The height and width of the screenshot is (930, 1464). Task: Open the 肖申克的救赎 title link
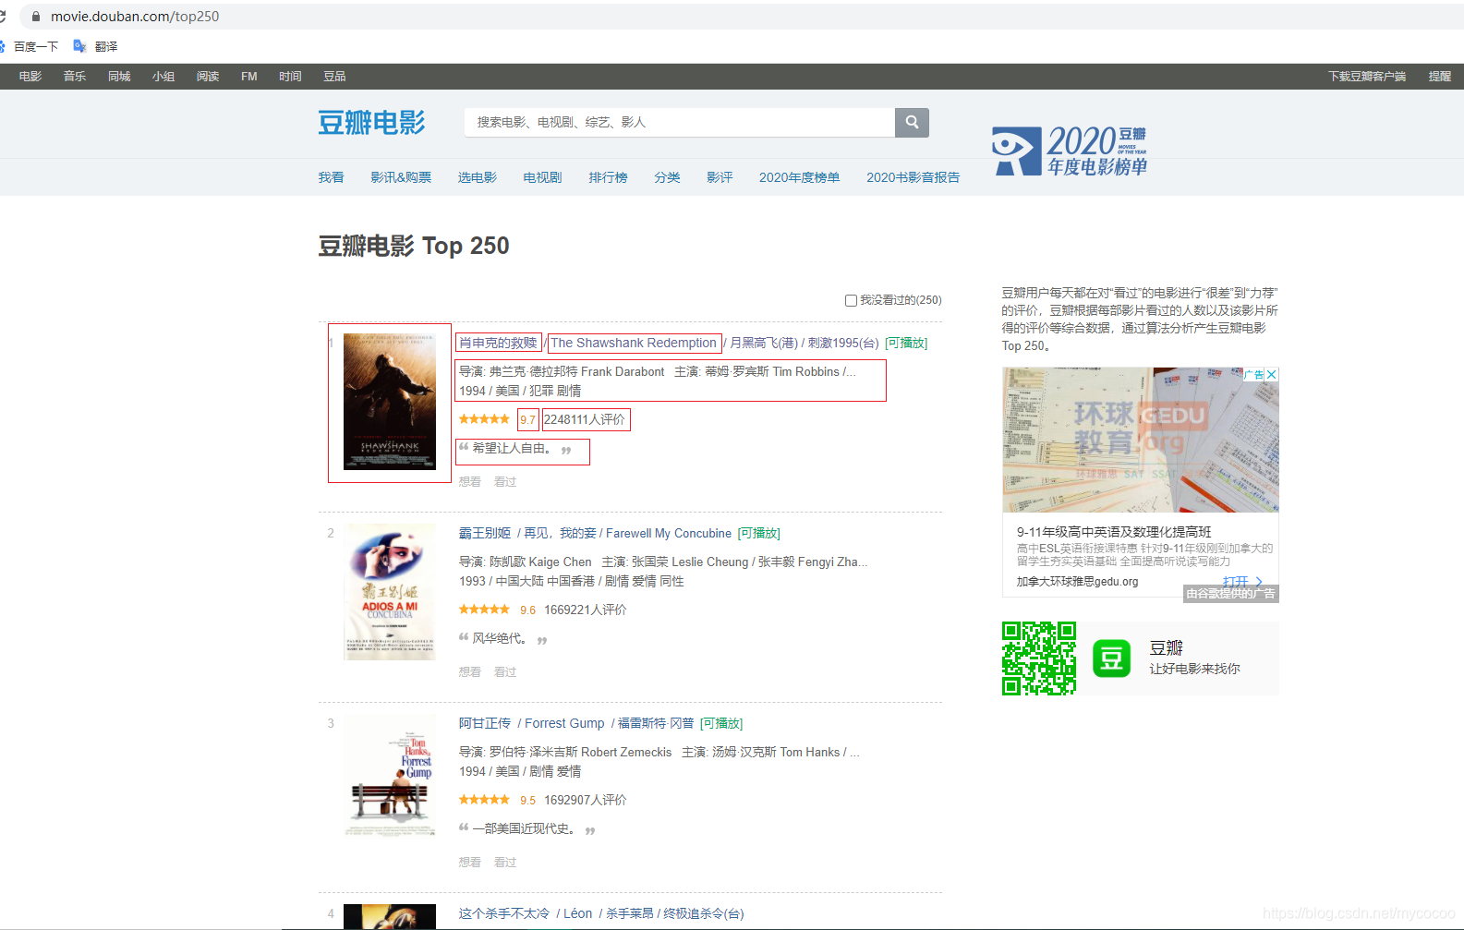click(498, 343)
